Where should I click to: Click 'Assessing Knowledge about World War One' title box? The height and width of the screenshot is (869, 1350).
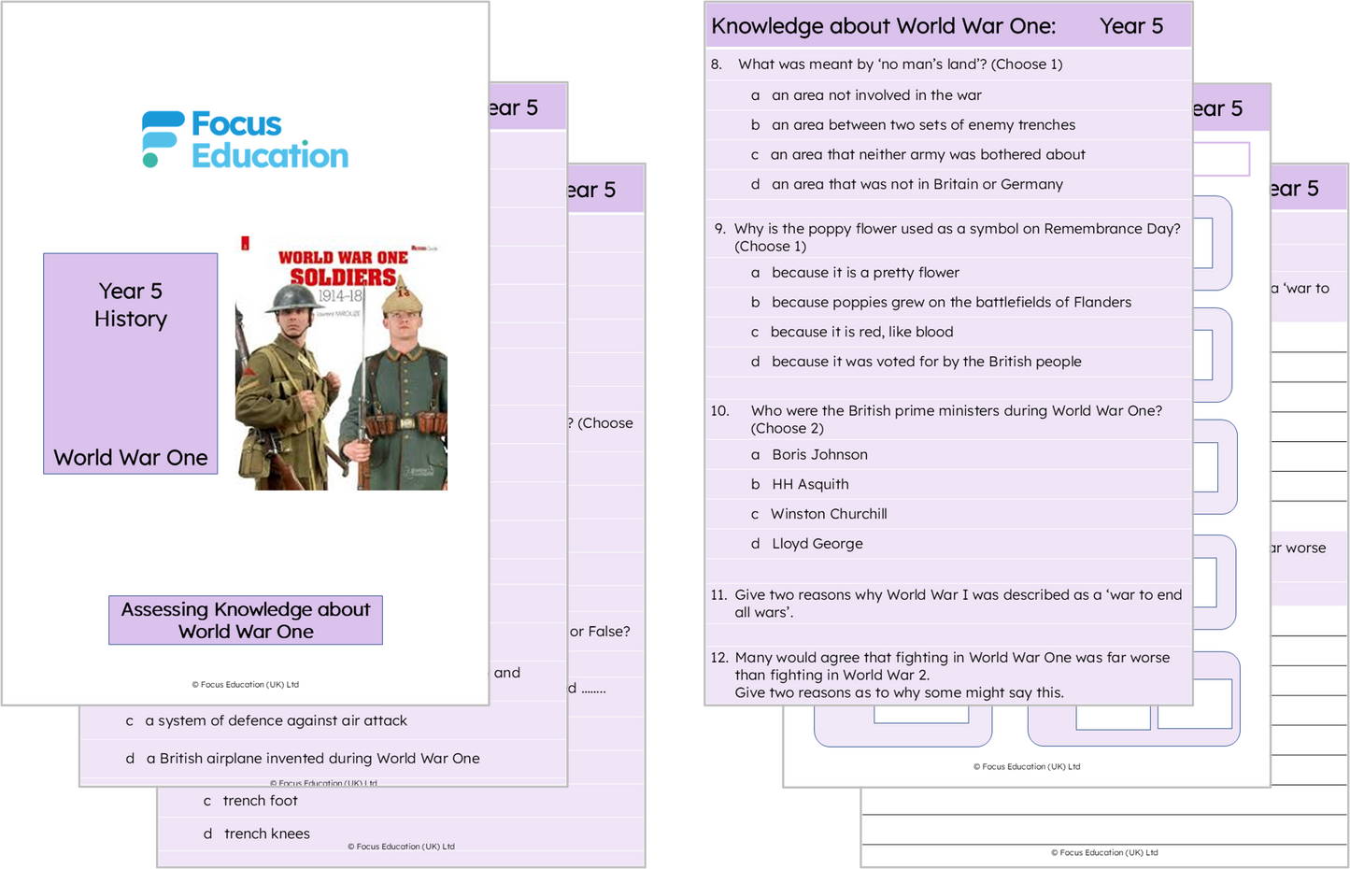tap(246, 620)
